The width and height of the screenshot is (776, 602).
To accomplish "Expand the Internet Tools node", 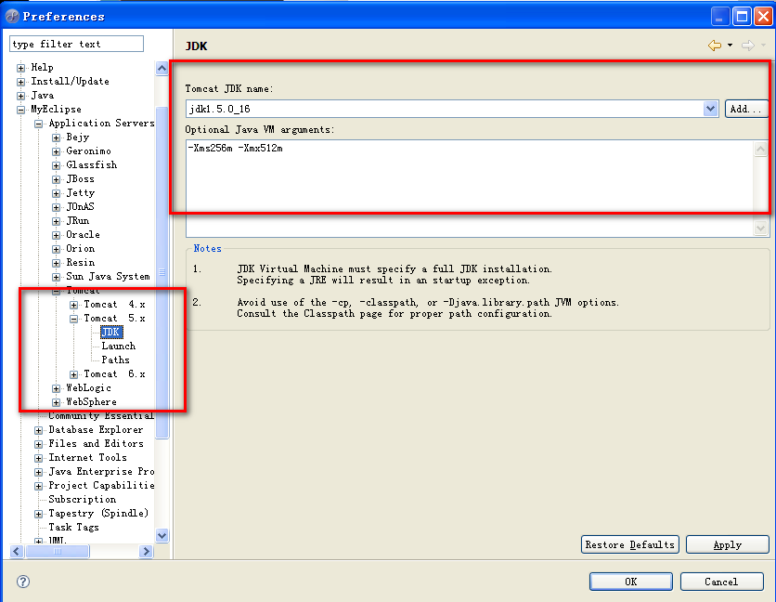I will 39,458.
